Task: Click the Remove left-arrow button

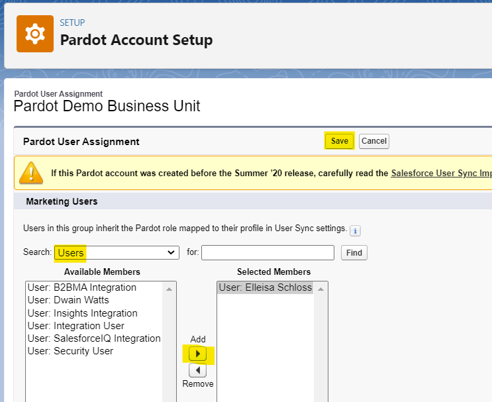Action: coord(197,370)
